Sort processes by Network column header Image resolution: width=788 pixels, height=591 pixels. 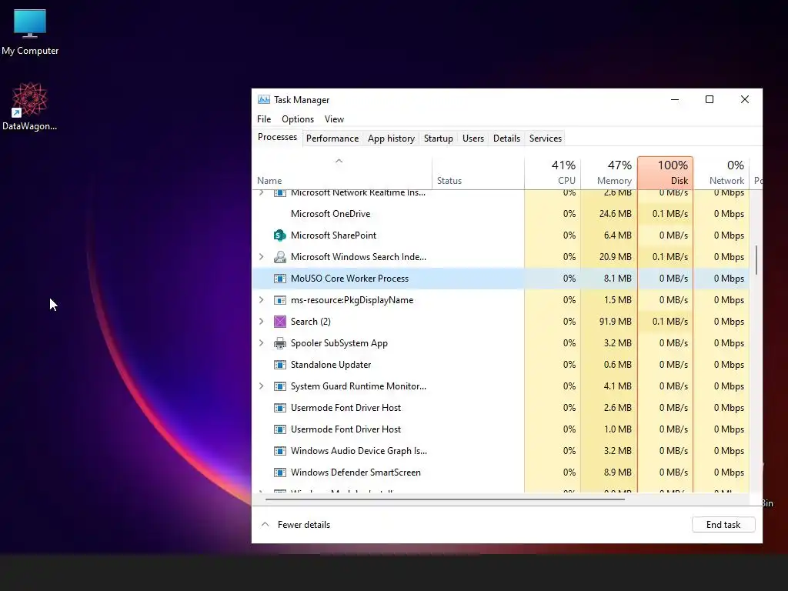pos(722,172)
